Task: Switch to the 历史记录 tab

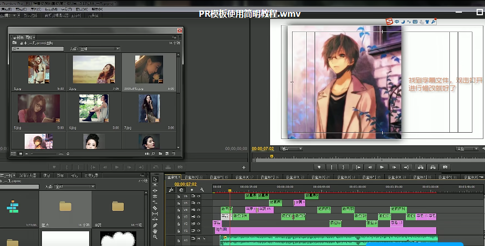Action: coord(92,175)
